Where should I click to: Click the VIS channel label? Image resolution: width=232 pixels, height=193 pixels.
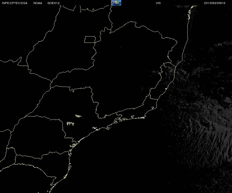(x=158, y=3)
